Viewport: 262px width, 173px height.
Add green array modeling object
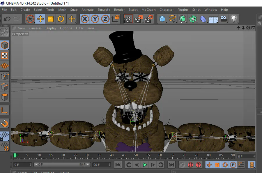pyautogui.click(x=193, y=19)
